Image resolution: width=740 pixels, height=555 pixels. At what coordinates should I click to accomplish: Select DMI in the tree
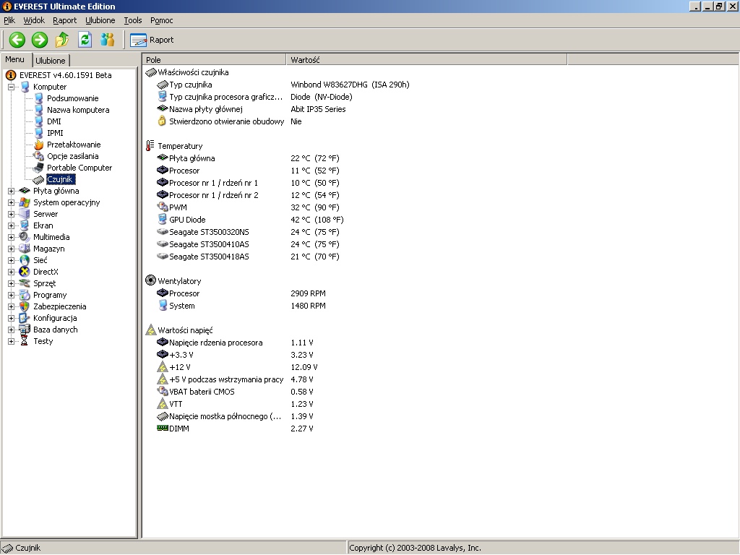coord(53,121)
